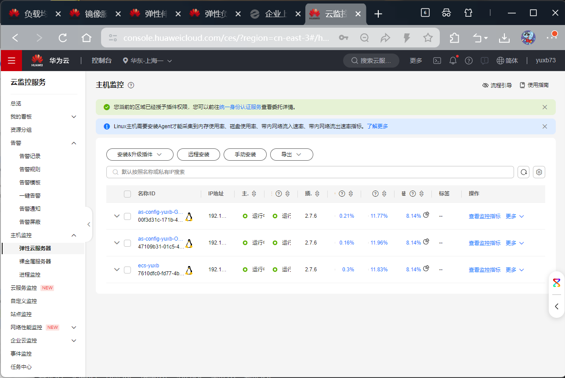
Task: Open the 安装&升级插件 dropdown
Action: 139,155
